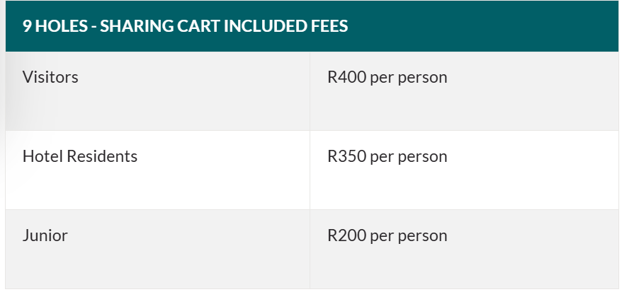
Task: Click the 'R200 per person' price cell
Action: pos(387,235)
